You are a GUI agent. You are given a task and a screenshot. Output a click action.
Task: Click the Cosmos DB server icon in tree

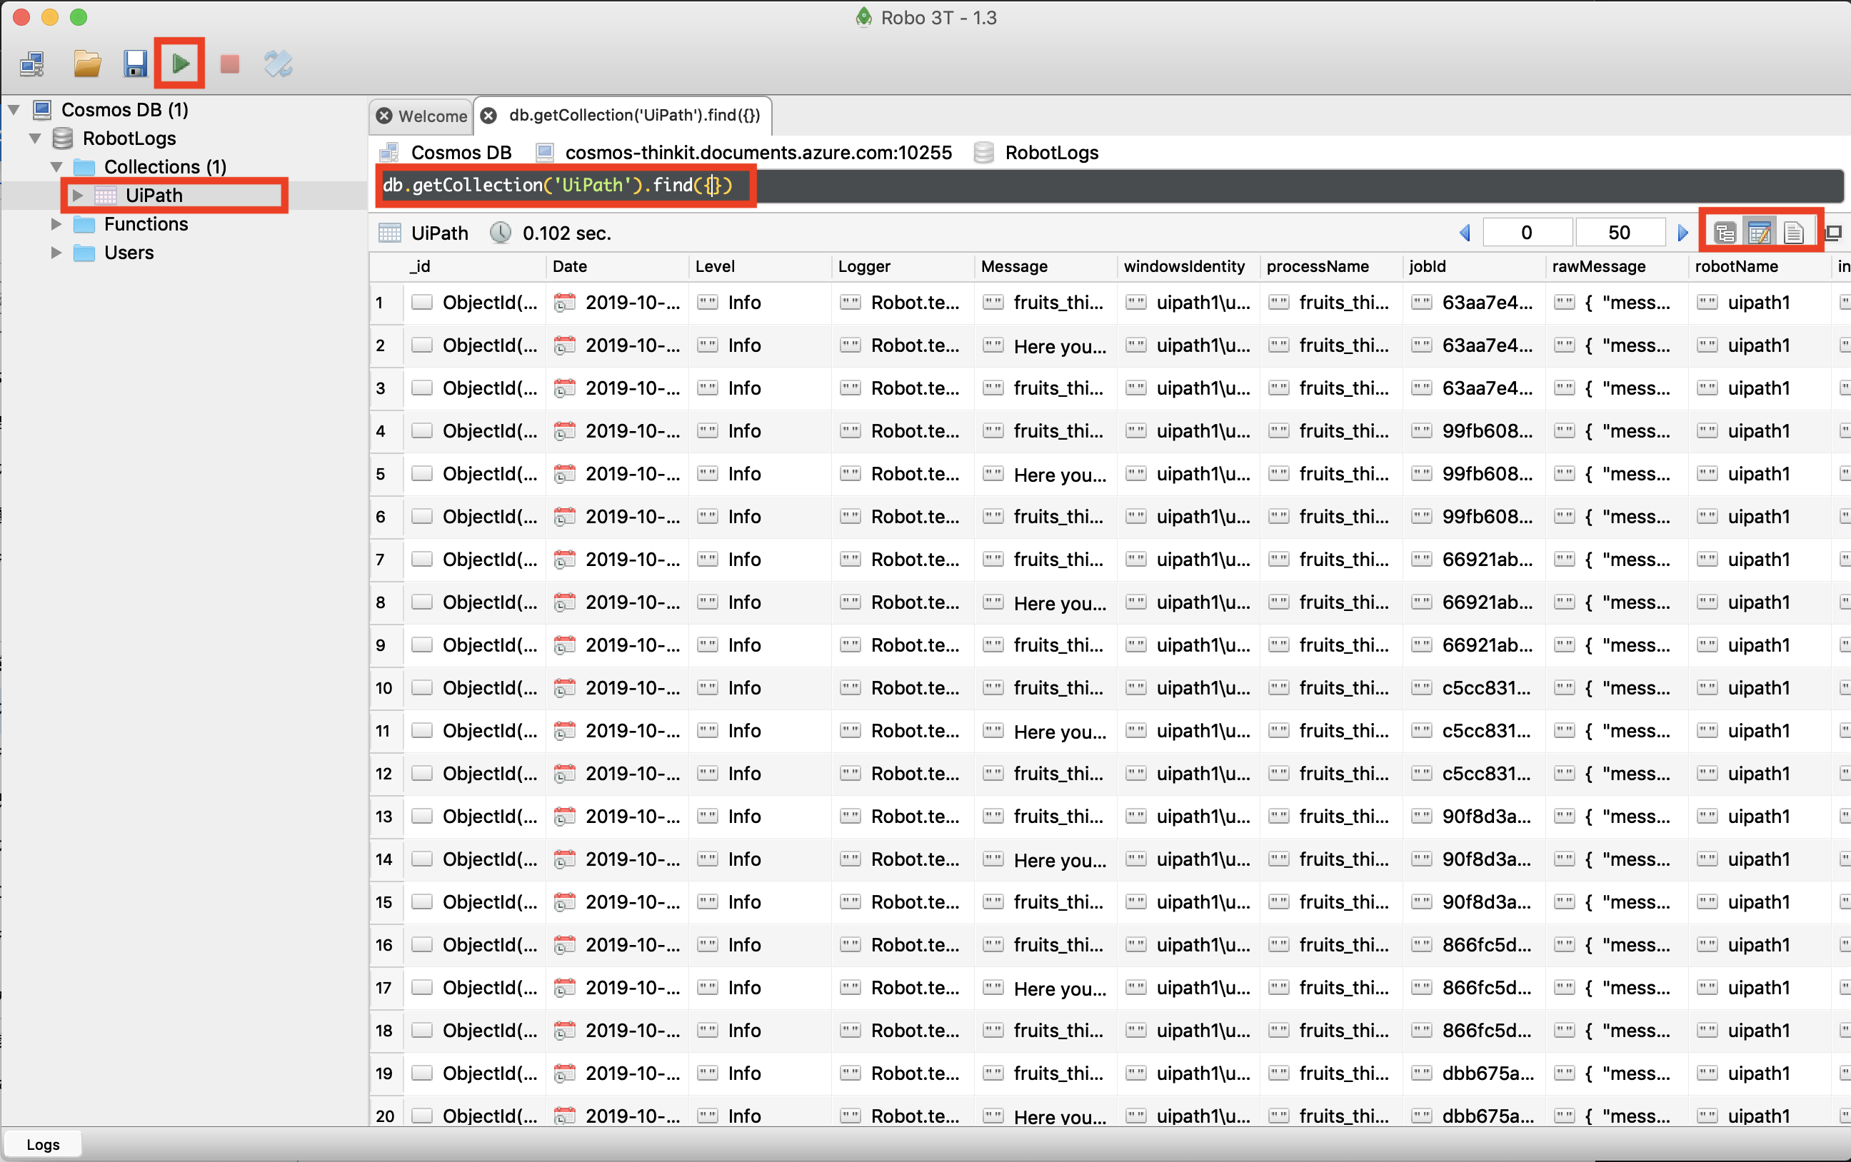point(42,110)
